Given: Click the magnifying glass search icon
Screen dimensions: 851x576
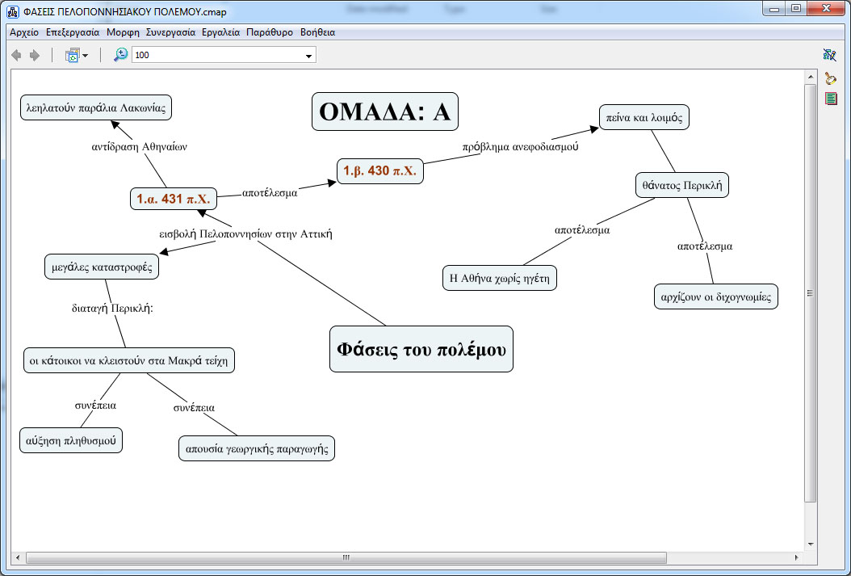Looking at the screenshot, I should 830,78.
